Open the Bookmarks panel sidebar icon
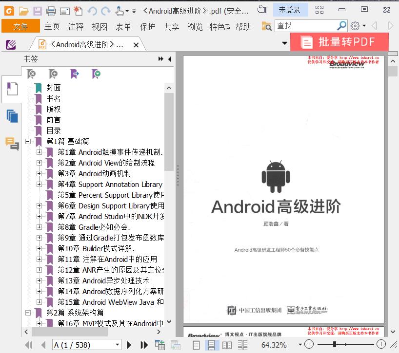 pos(12,89)
